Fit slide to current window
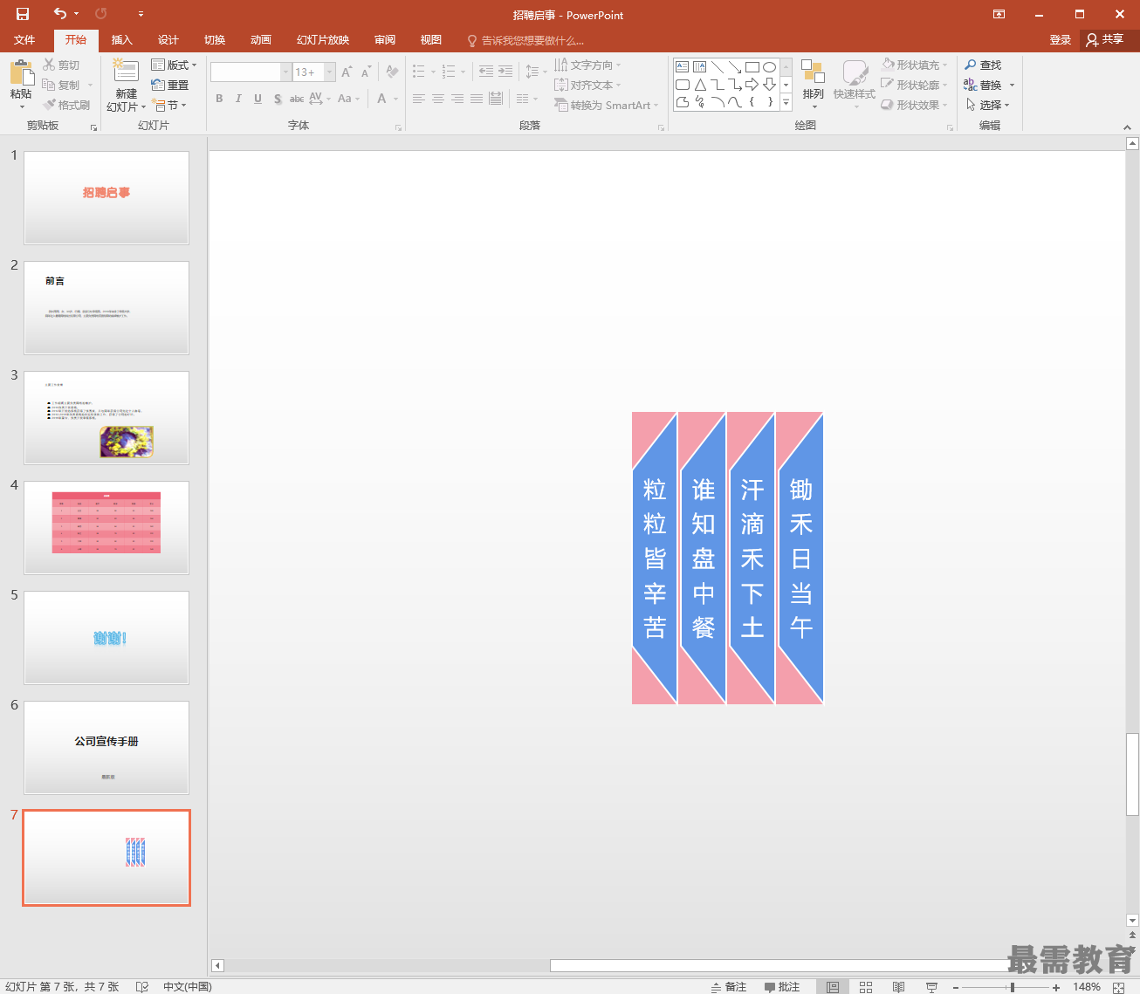The height and width of the screenshot is (994, 1140). click(x=1119, y=987)
